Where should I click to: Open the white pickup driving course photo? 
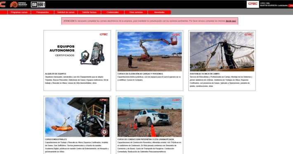[x=149, y=117]
